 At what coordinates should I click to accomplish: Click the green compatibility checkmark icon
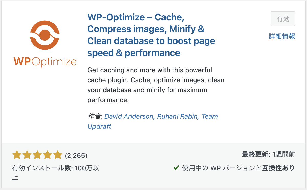pyautogui.click(x=176, y=168)
